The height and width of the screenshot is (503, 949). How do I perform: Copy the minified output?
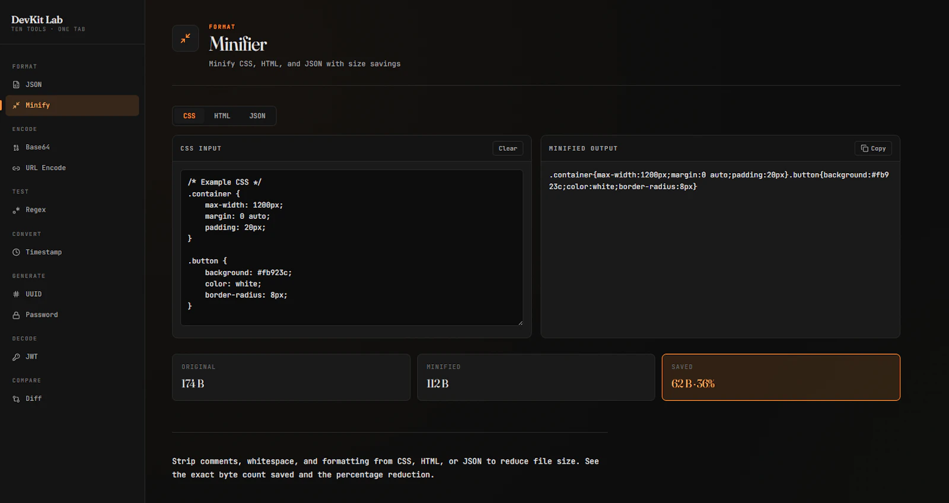873,148
